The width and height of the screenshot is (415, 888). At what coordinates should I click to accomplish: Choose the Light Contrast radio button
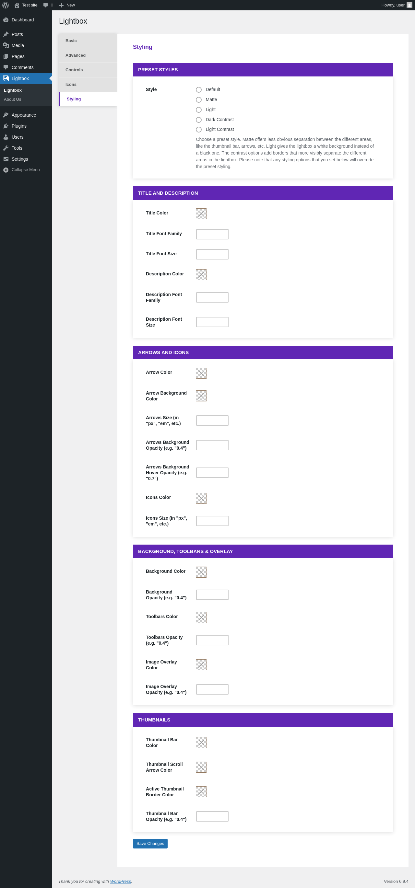pos(199,130)
